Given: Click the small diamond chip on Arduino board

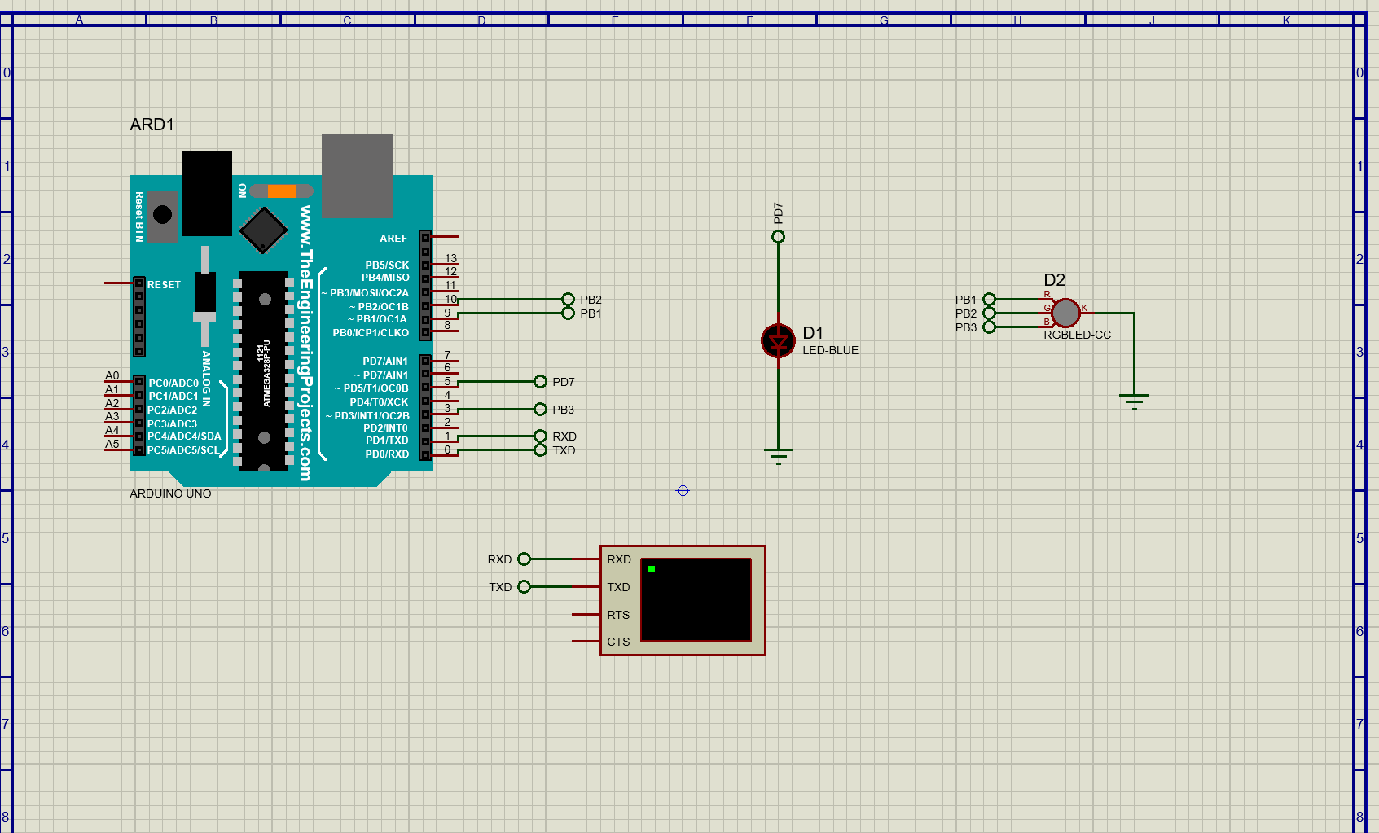Looking at the screenshot, I should coord(263,230).
